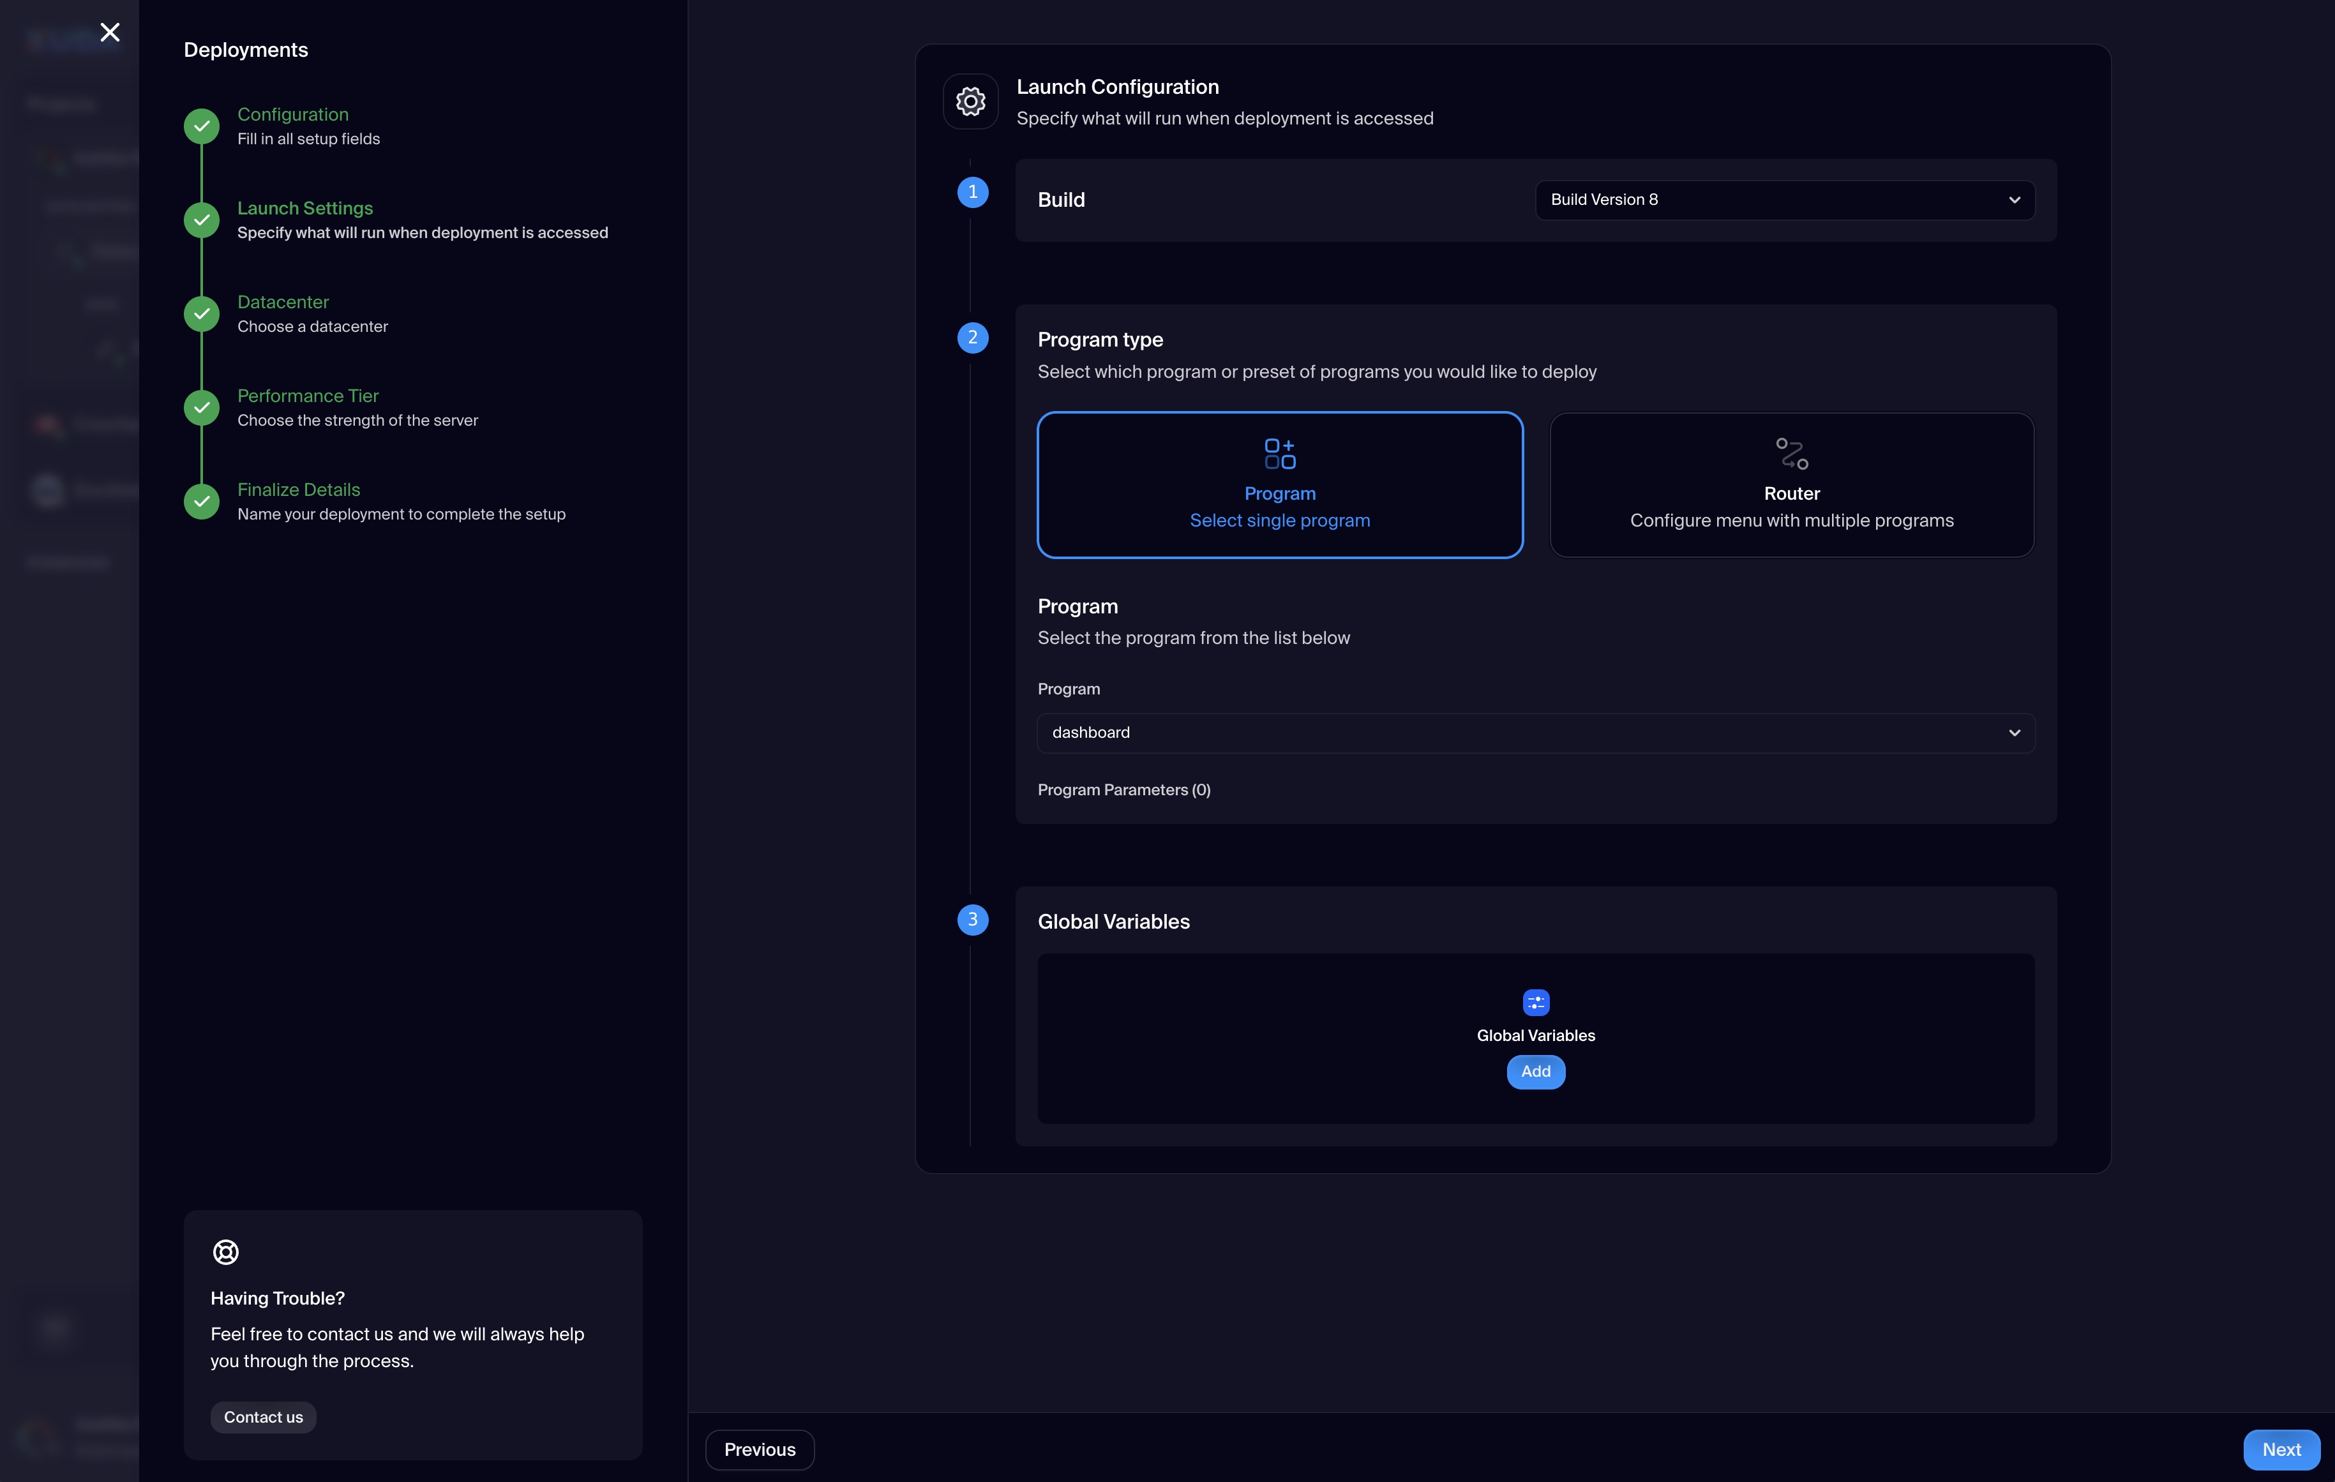Close the Deployments wizard with X icon

coord(110,33)
